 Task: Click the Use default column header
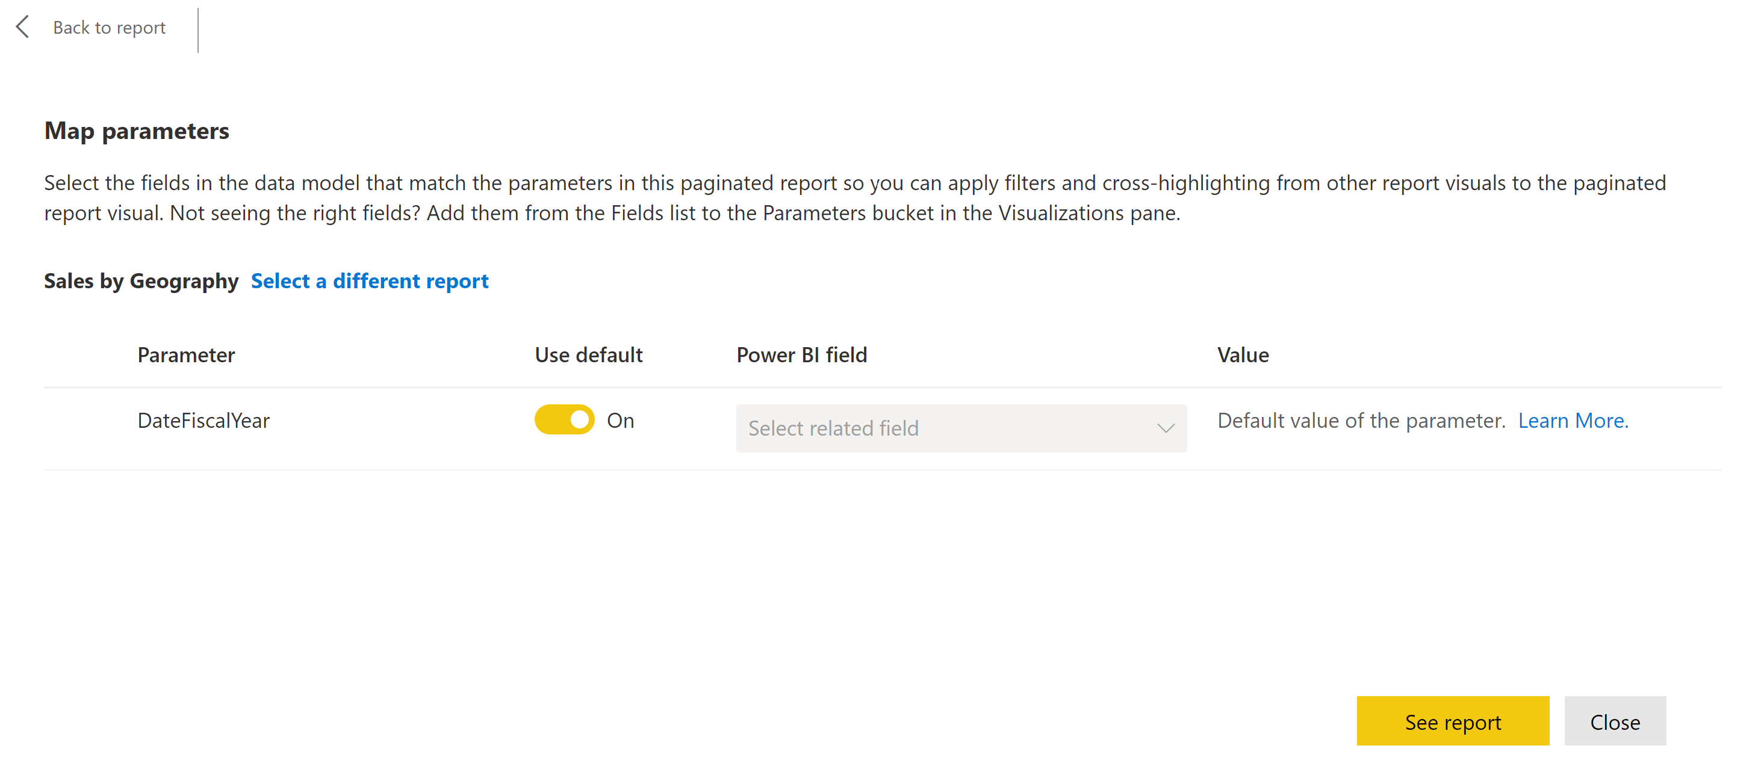click(x=589, y=354)
